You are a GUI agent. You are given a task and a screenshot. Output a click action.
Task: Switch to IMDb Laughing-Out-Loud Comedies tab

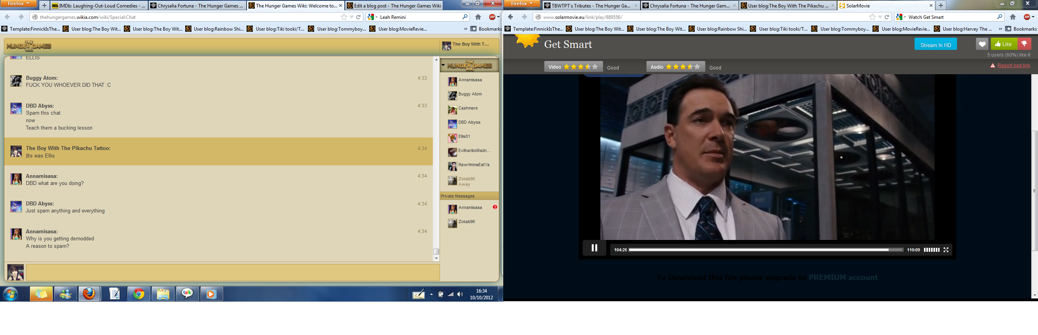pos(99,5)
